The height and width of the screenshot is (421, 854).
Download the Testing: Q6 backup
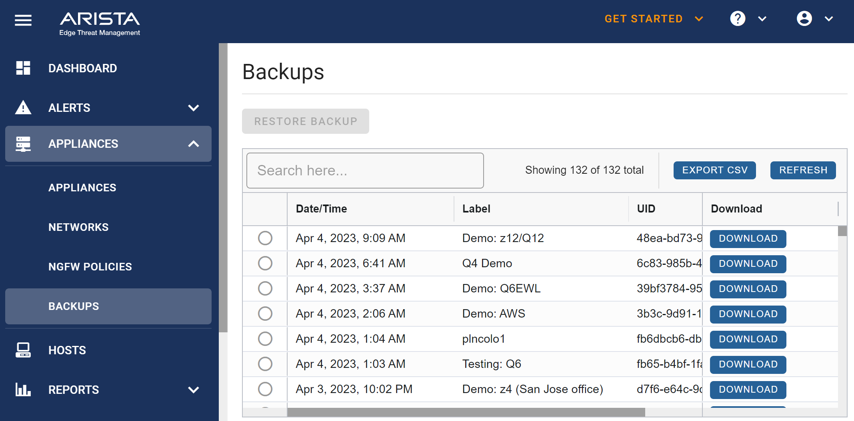(748, 364)
